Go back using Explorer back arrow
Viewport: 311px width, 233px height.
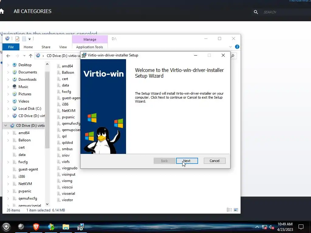pyautogui.click(x=8, y=56)
